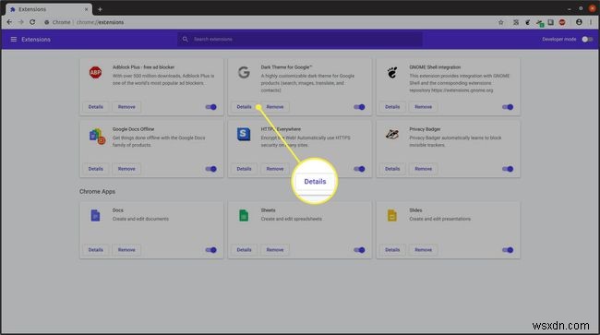The image size is (600, 335).
Task: Remove Privacy Badger extension
Action: [x=424, y=169]
